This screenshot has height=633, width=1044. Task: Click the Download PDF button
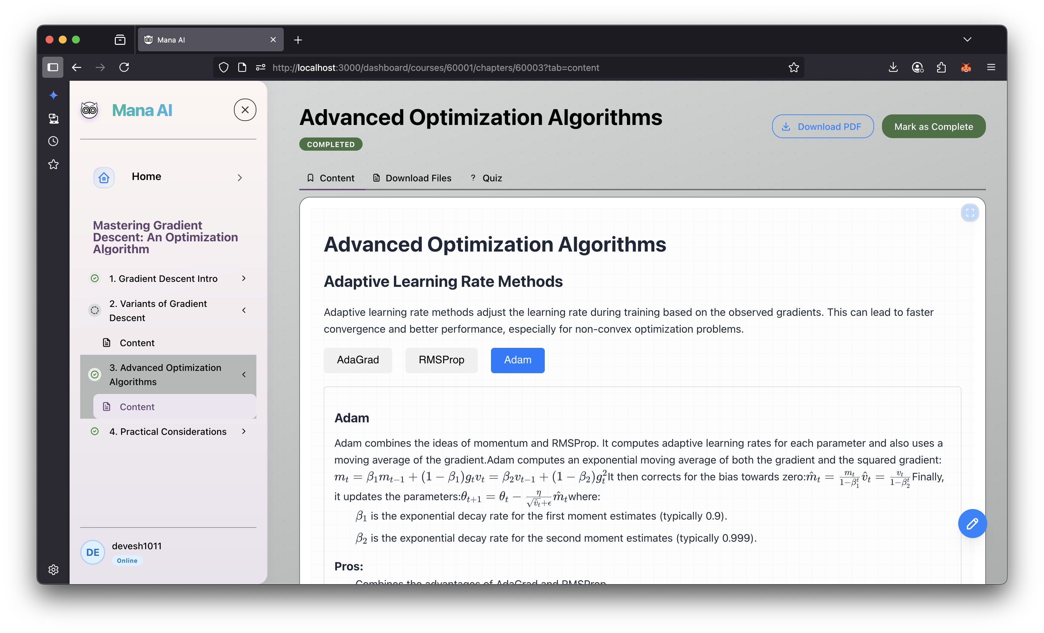(822, 127)
